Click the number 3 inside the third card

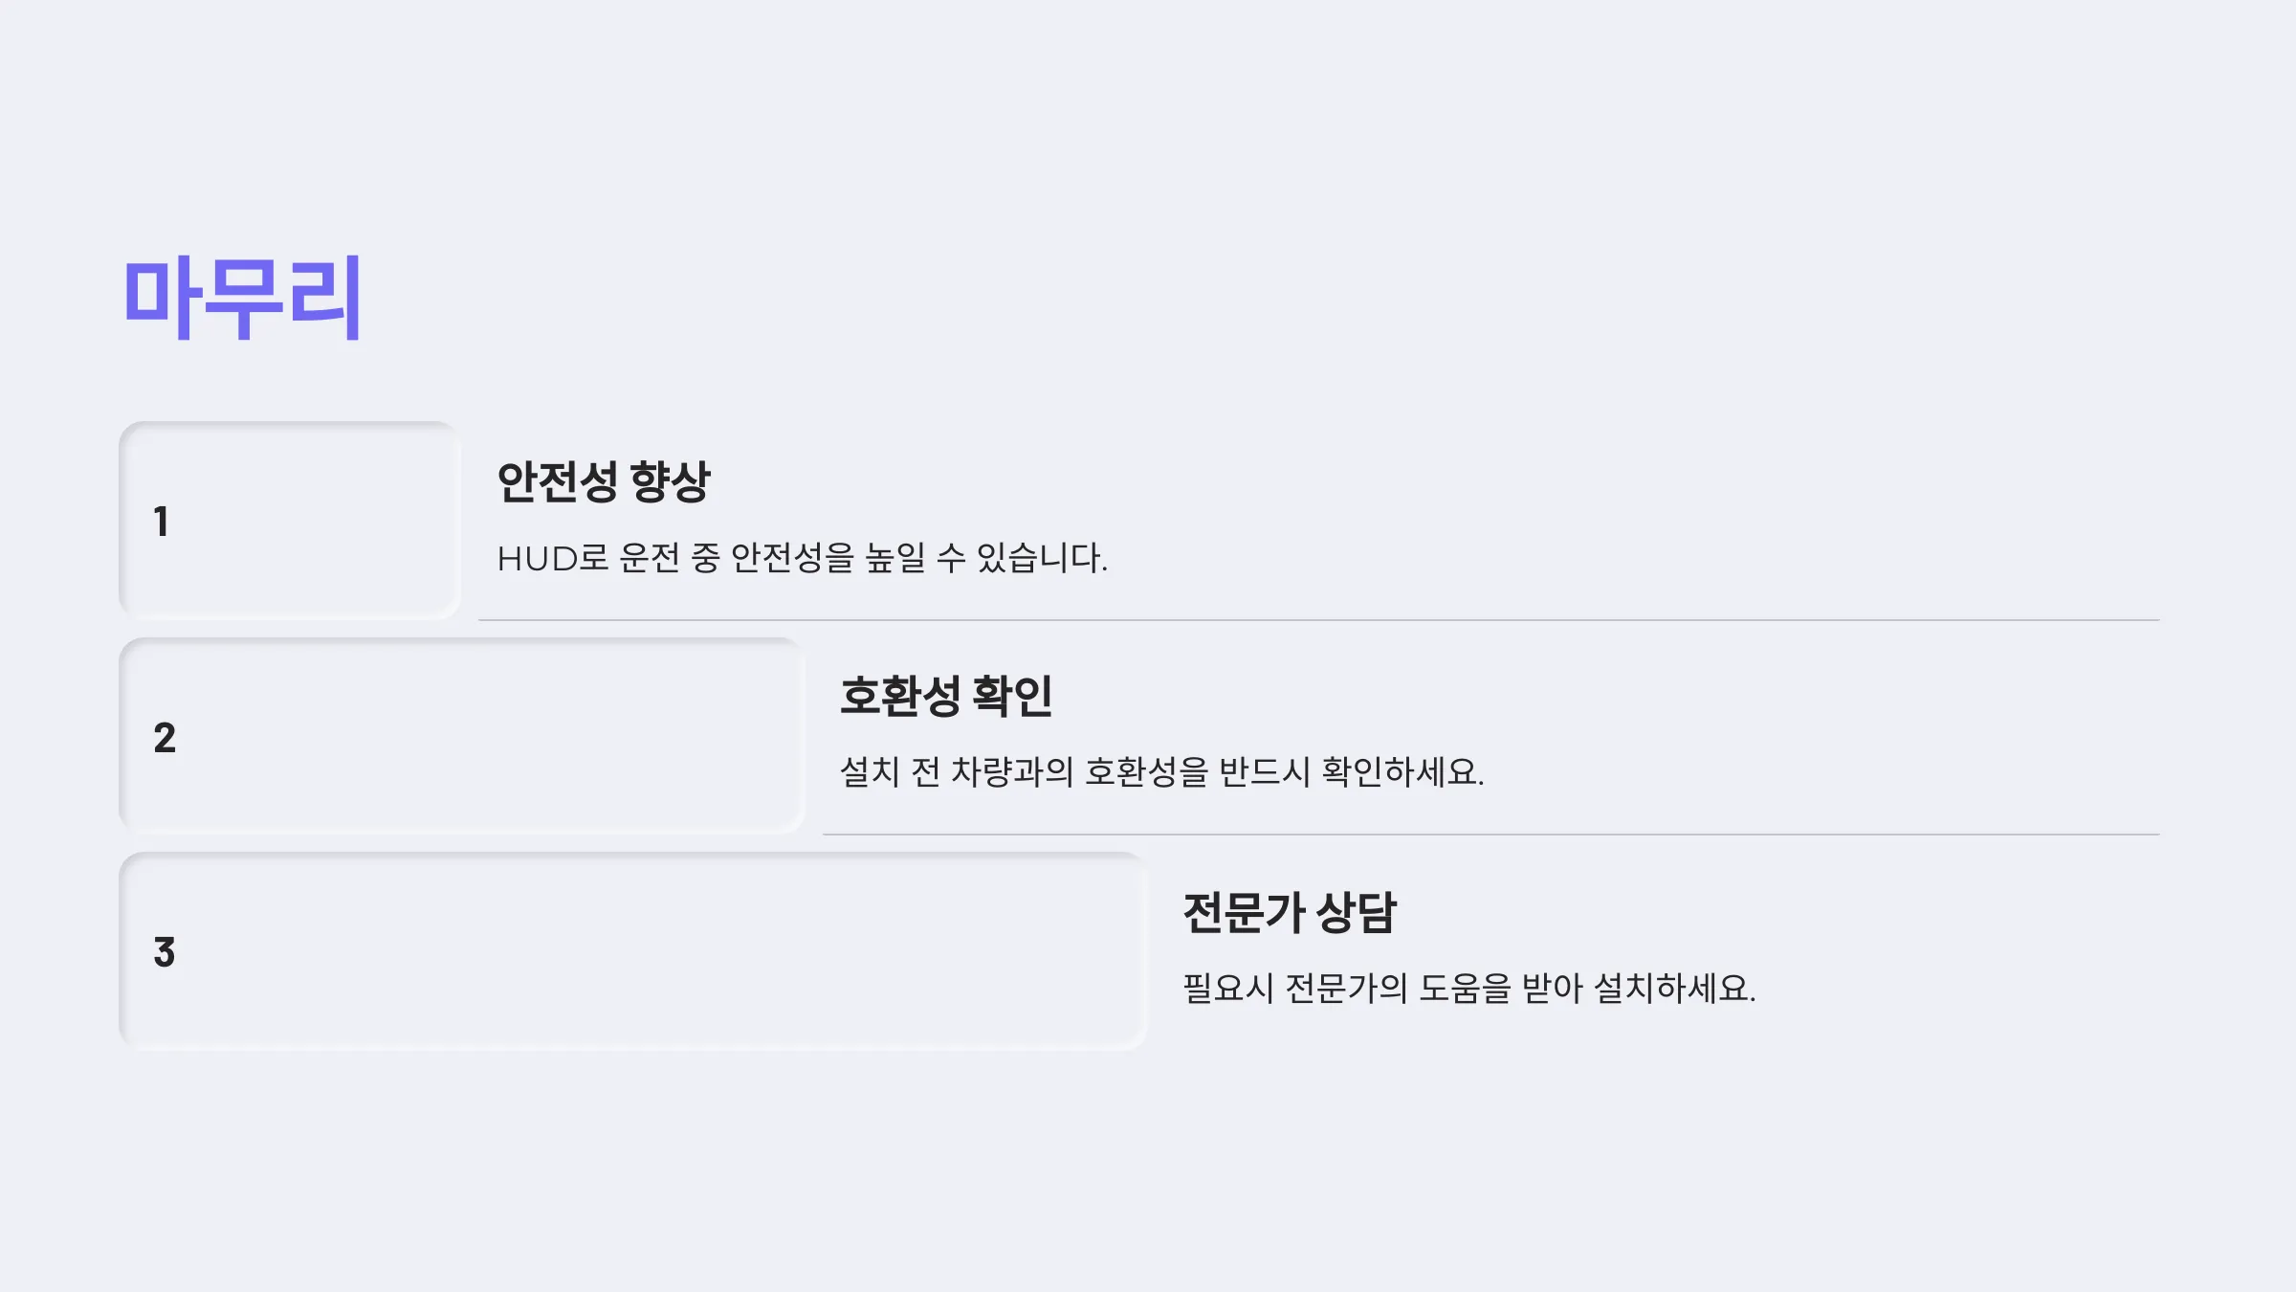click(x=165, y=952)
